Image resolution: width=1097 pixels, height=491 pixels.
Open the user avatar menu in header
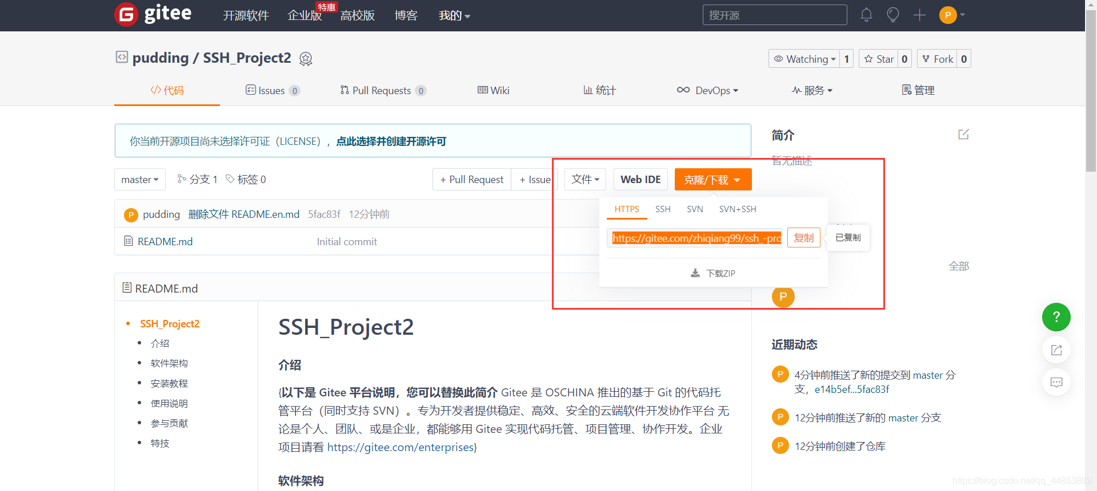(x=952, y=15)
